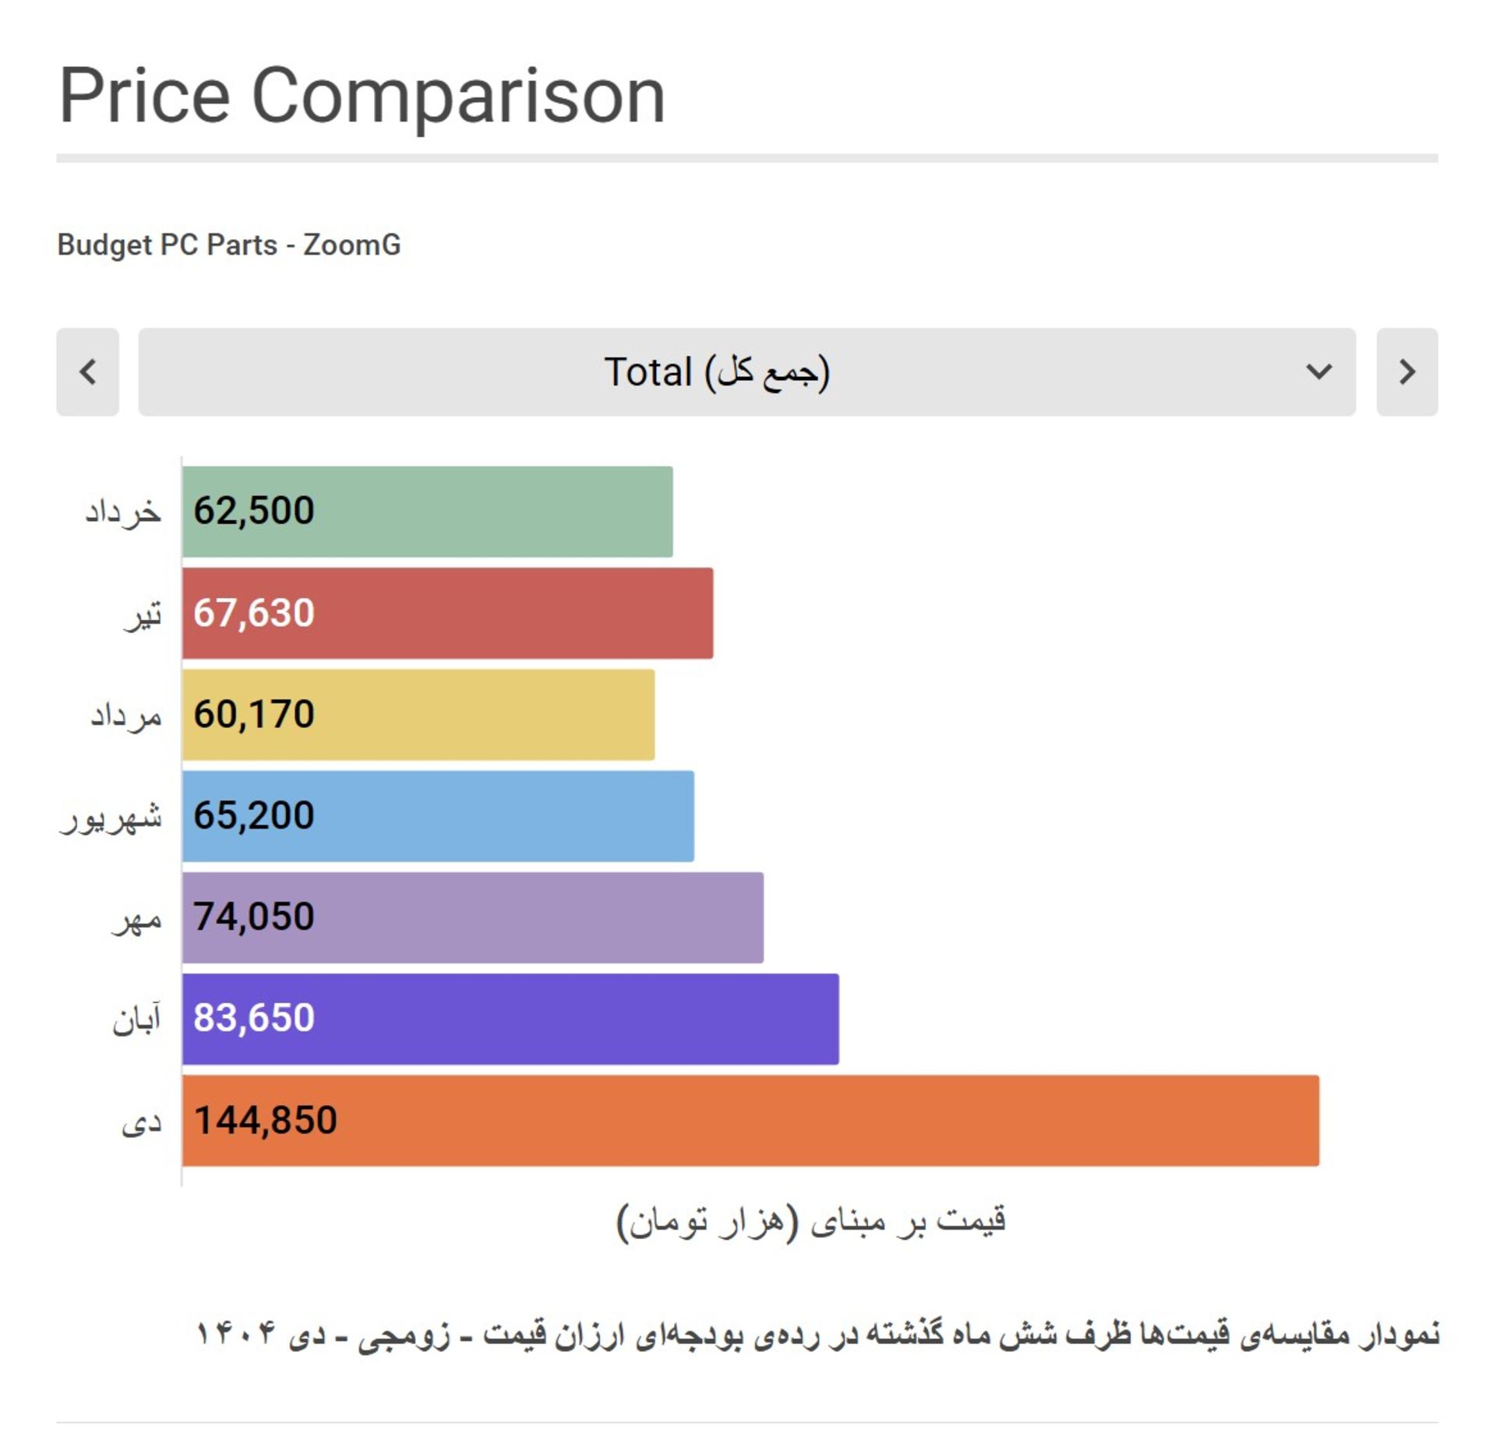Click the 144,850 value label

[266, 1121]
